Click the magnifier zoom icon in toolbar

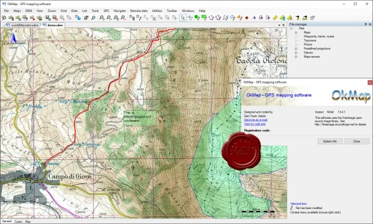(x=93, y=17)
